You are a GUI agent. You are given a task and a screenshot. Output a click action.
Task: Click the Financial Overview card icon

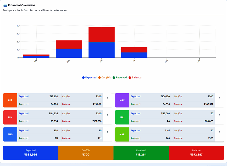pyautogui.click(x=5, y=6)
